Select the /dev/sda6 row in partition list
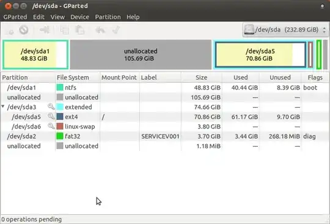 point(165,127)
